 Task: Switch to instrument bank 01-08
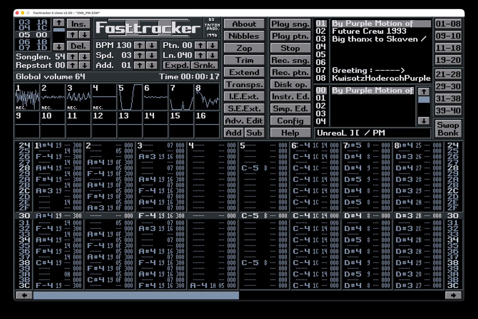tap(448, 24)
